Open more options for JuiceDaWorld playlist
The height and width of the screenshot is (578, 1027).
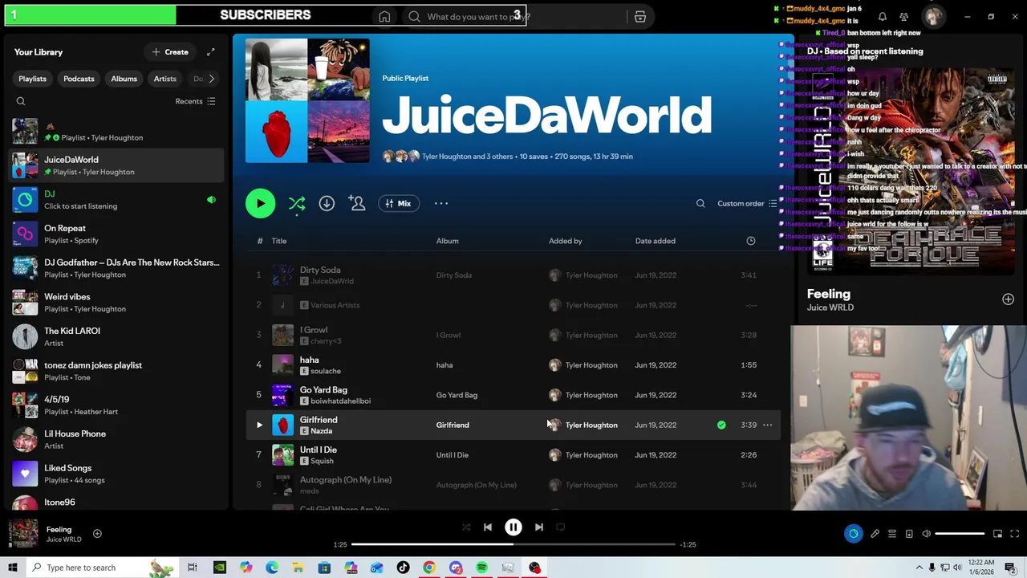point(441,204)
